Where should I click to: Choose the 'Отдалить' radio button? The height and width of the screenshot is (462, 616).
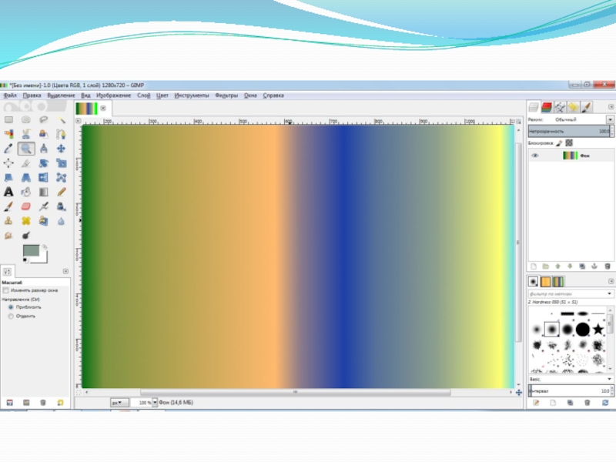[11, 316]
